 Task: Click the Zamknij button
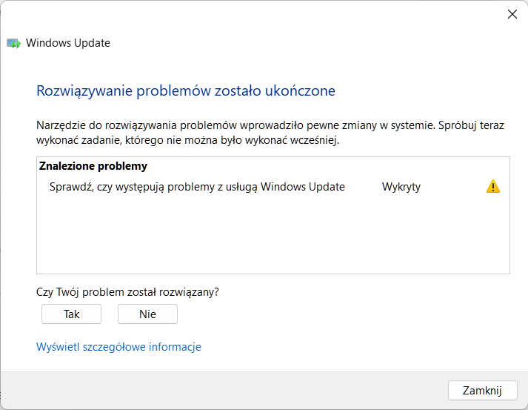[482, 391]
